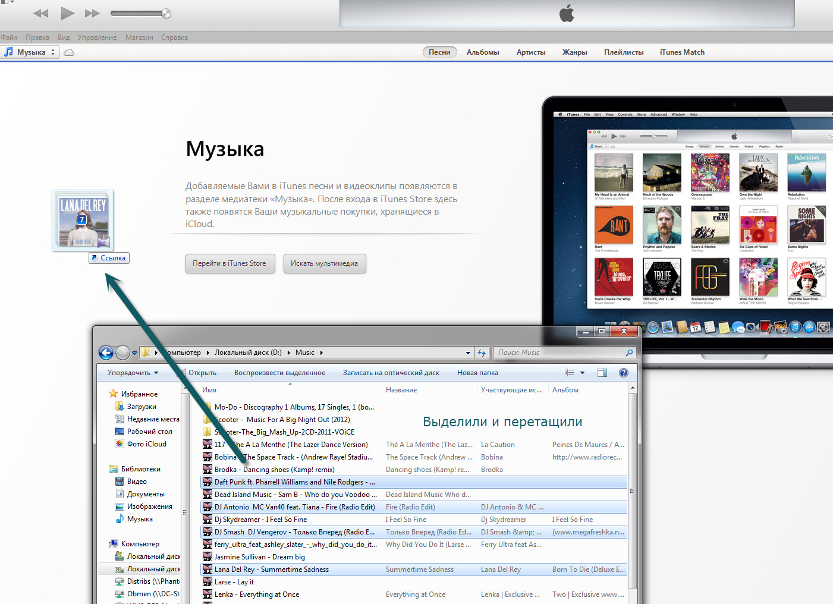
Task: Open the Магазин menu
Action: [x=139, y=37]
